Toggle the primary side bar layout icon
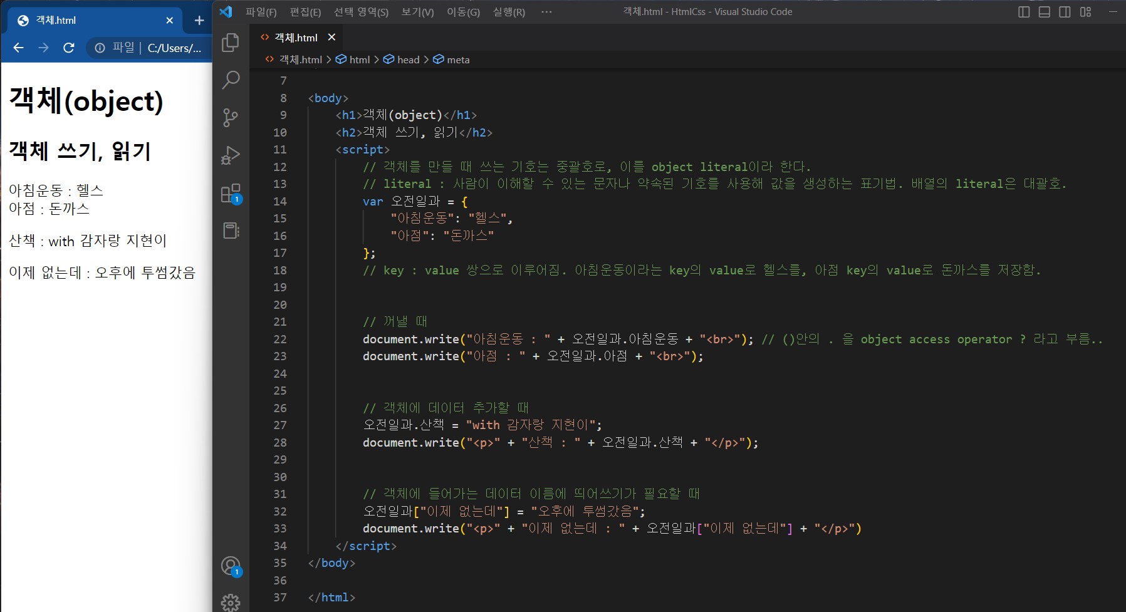 [1024, 12]
